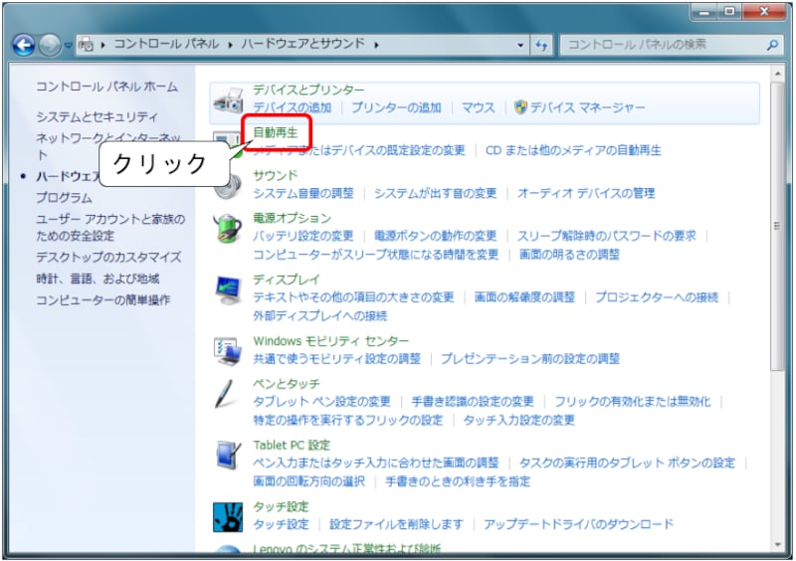Screen dimensions: 796x561
Task: Click 手書き認識の設定の変更 link
Action: [x=472, y=402]
